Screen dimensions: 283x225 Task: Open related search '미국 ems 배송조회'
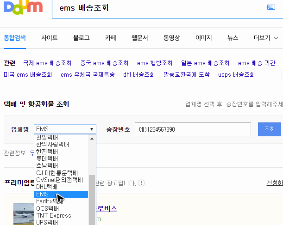(x=28, y=74)
